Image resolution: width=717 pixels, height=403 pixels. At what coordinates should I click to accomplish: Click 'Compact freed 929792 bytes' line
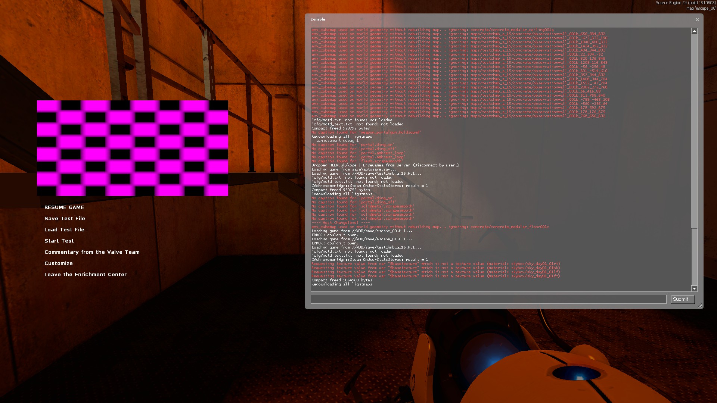(x=341, y=128)
